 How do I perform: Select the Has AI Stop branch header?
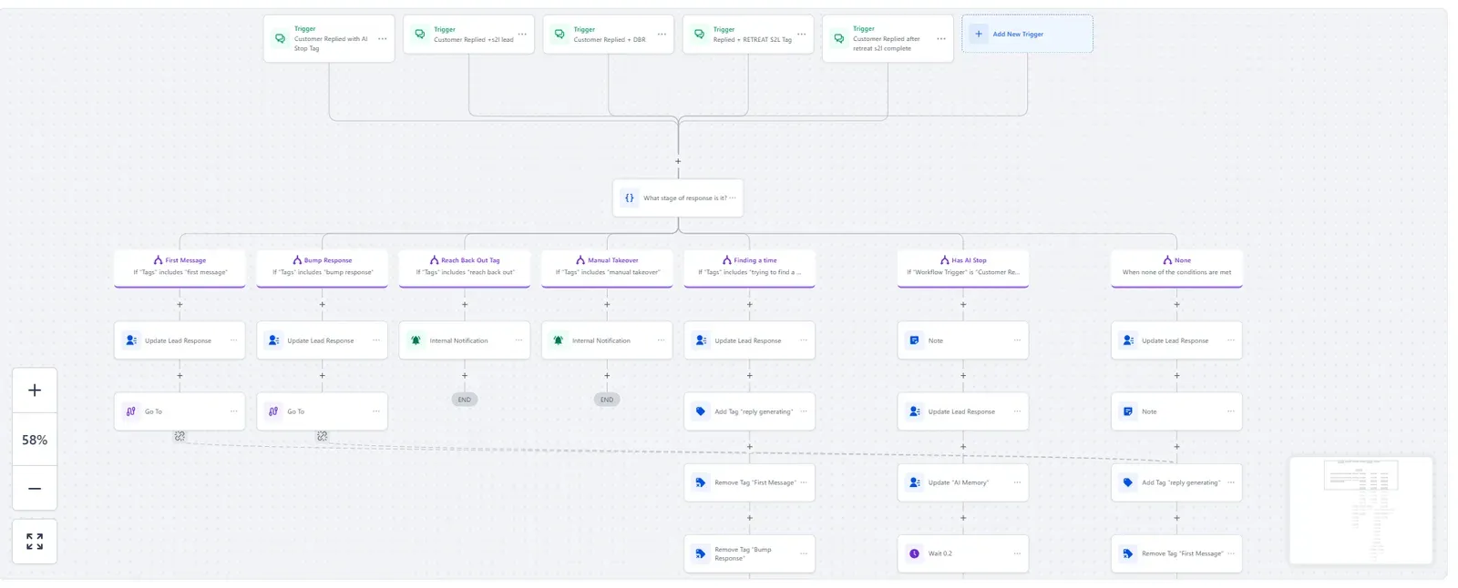[963, 269]
